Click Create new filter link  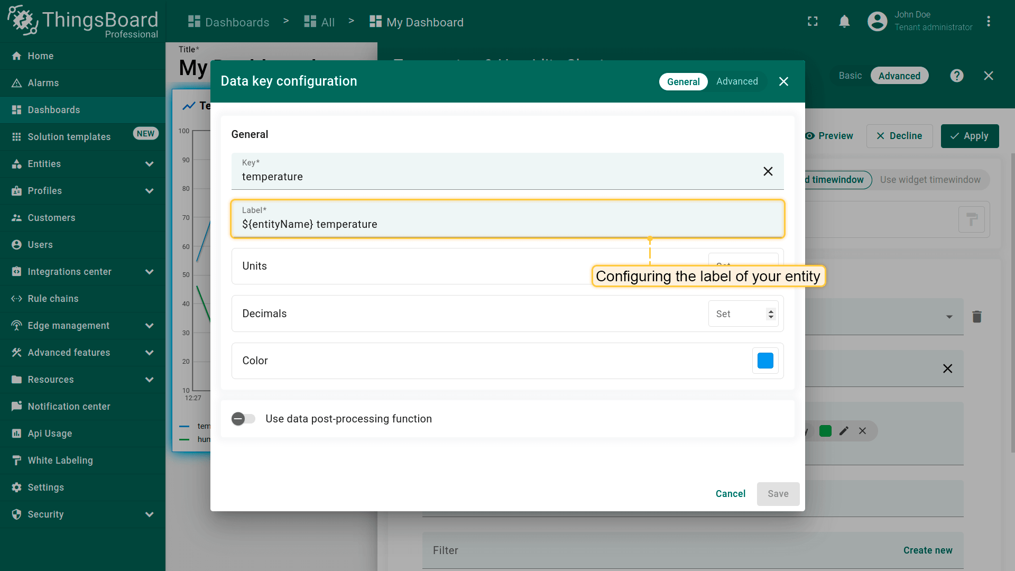pos(927,550)
